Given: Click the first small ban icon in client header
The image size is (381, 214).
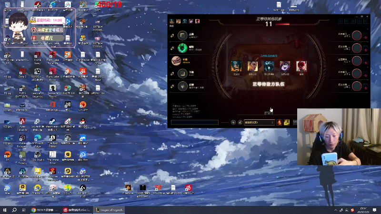Looking at the screenshot, I should 172,21.
